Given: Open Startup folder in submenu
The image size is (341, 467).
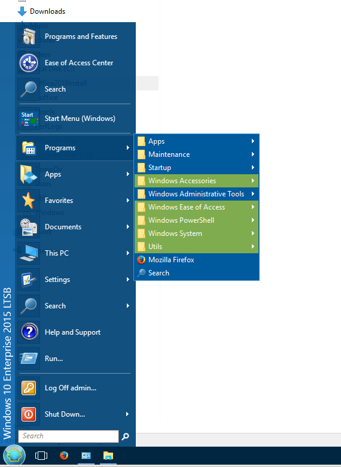Looking at the screenshot, I should pos(197,168).
